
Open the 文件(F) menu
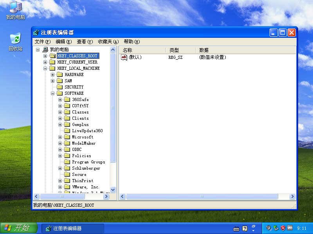43,42
